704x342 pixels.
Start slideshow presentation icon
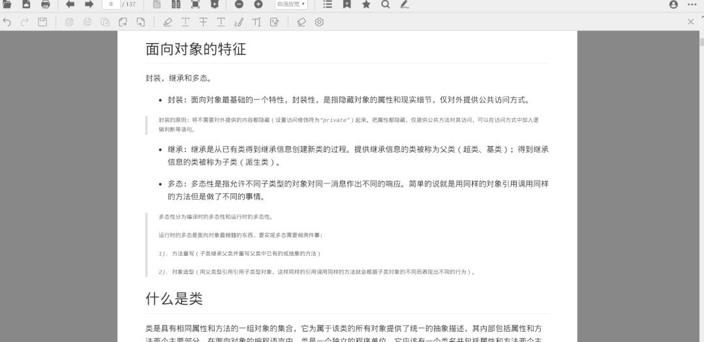click(x=214, y=5)
